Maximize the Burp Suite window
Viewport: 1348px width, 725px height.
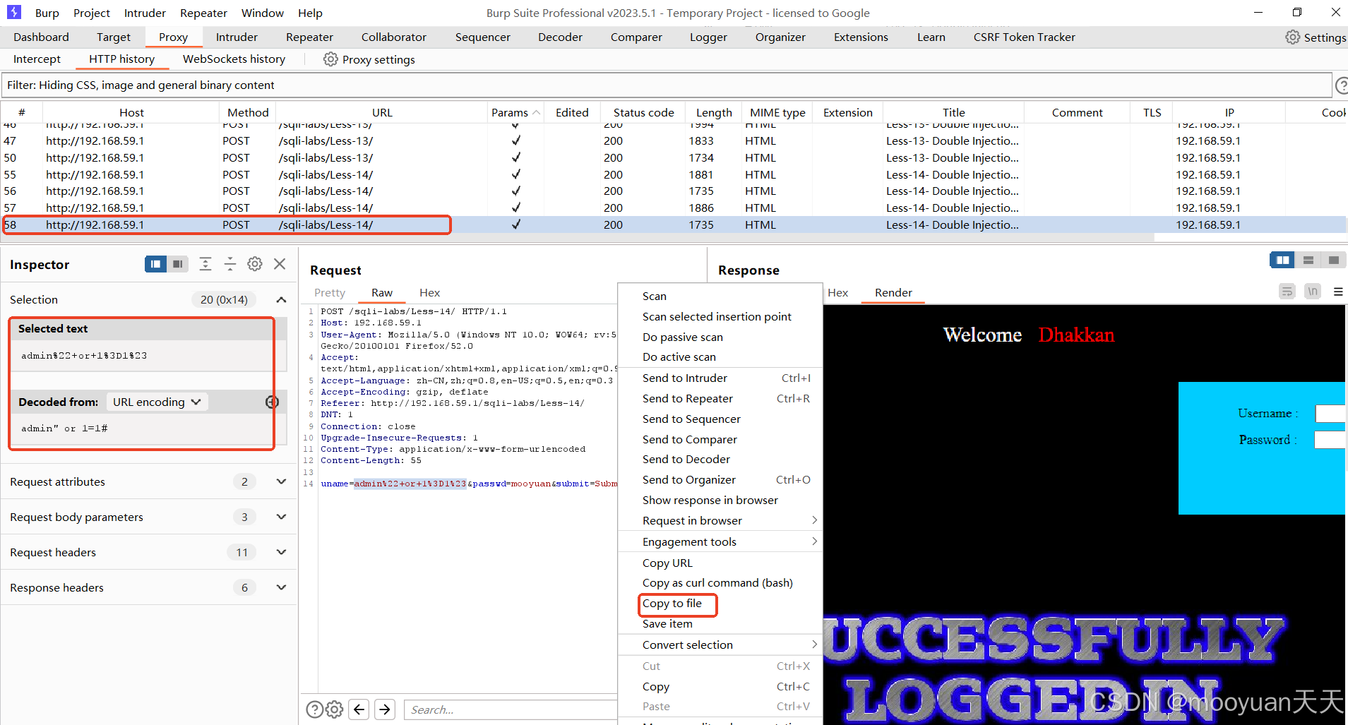tap(1297, 12)
